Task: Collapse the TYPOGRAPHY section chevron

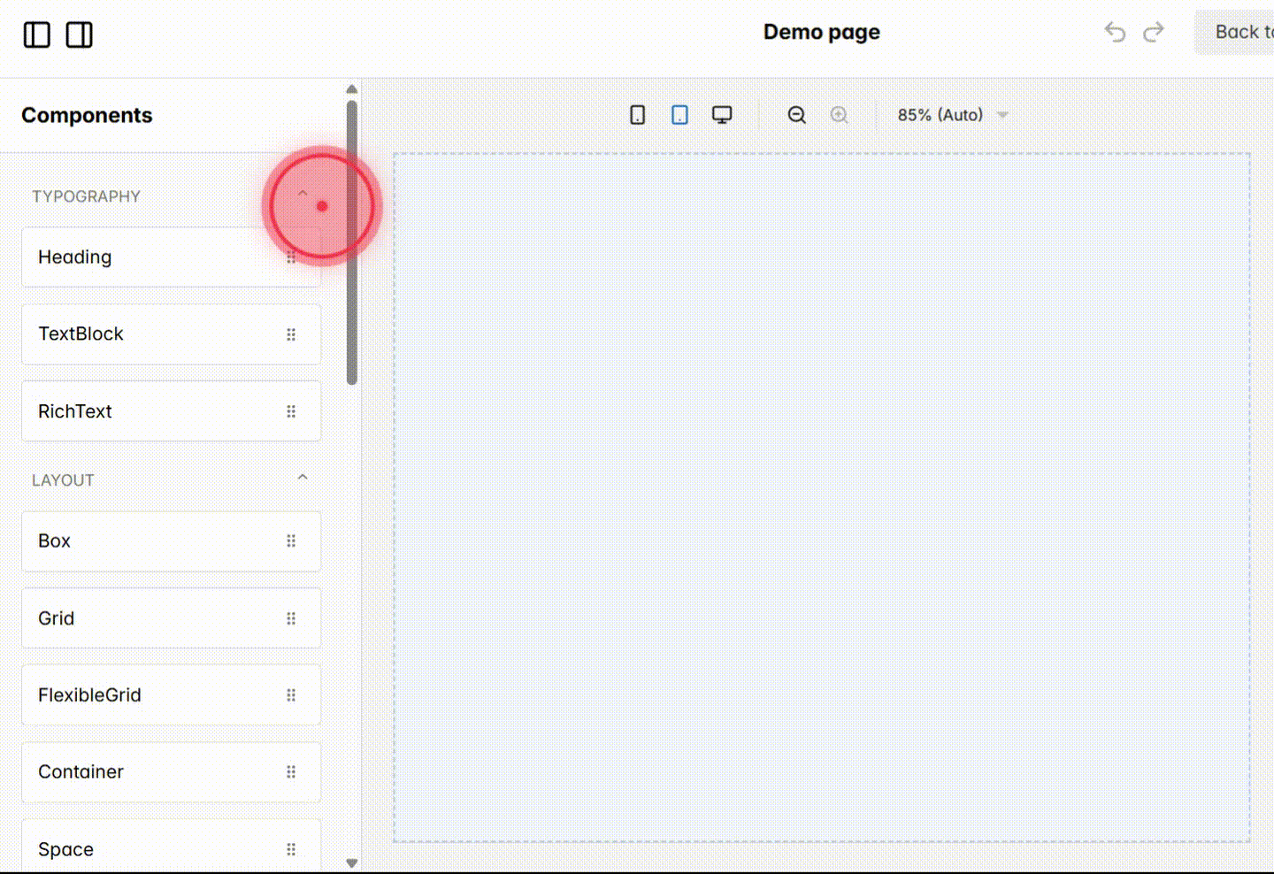Action: coord(303,193)
